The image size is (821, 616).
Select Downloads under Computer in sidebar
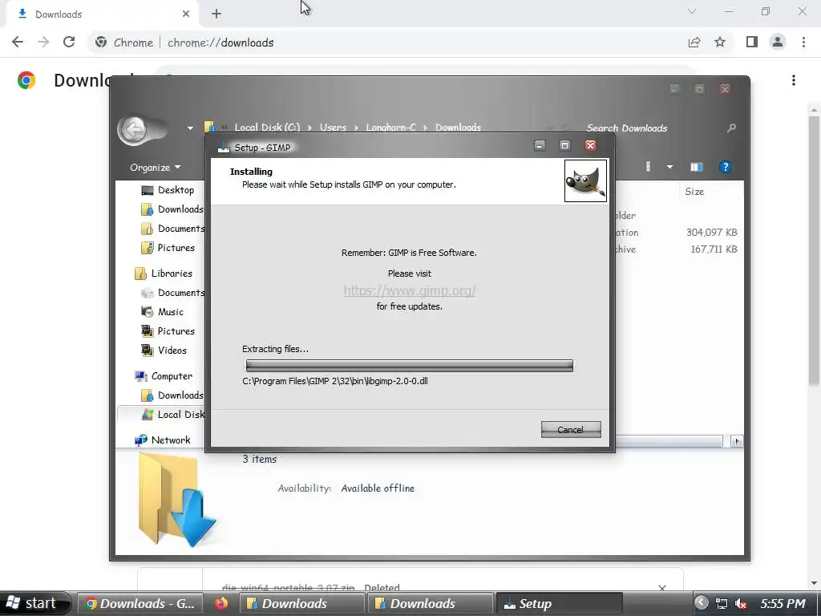point(172,395)
